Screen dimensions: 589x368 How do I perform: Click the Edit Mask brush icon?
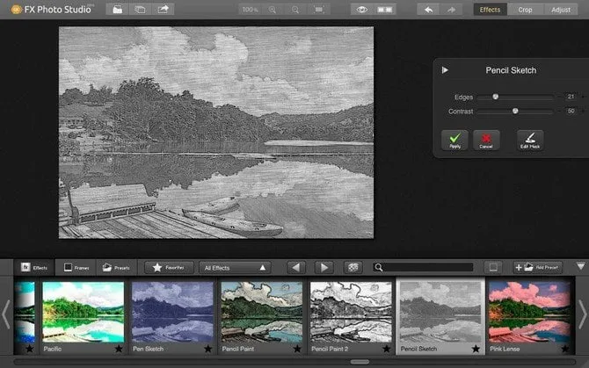tap(529, 138)
